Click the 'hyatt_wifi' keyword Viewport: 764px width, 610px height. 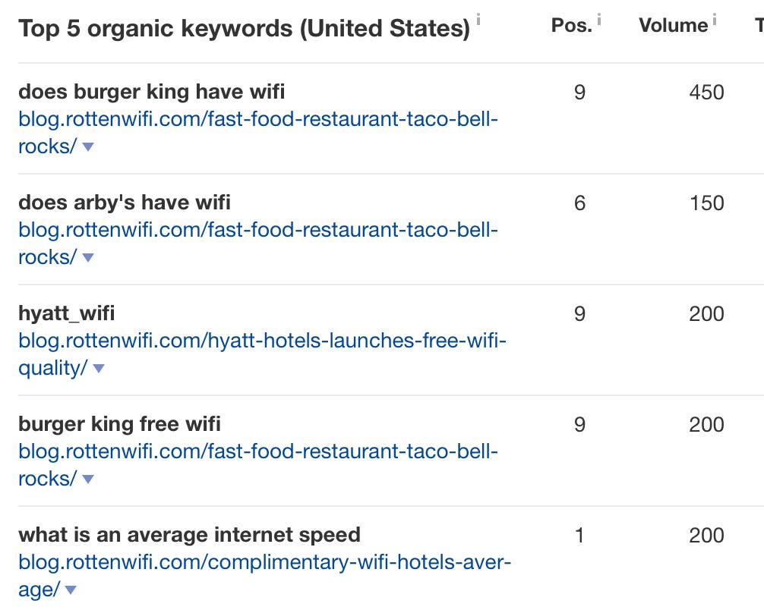(x=67, y=314)
